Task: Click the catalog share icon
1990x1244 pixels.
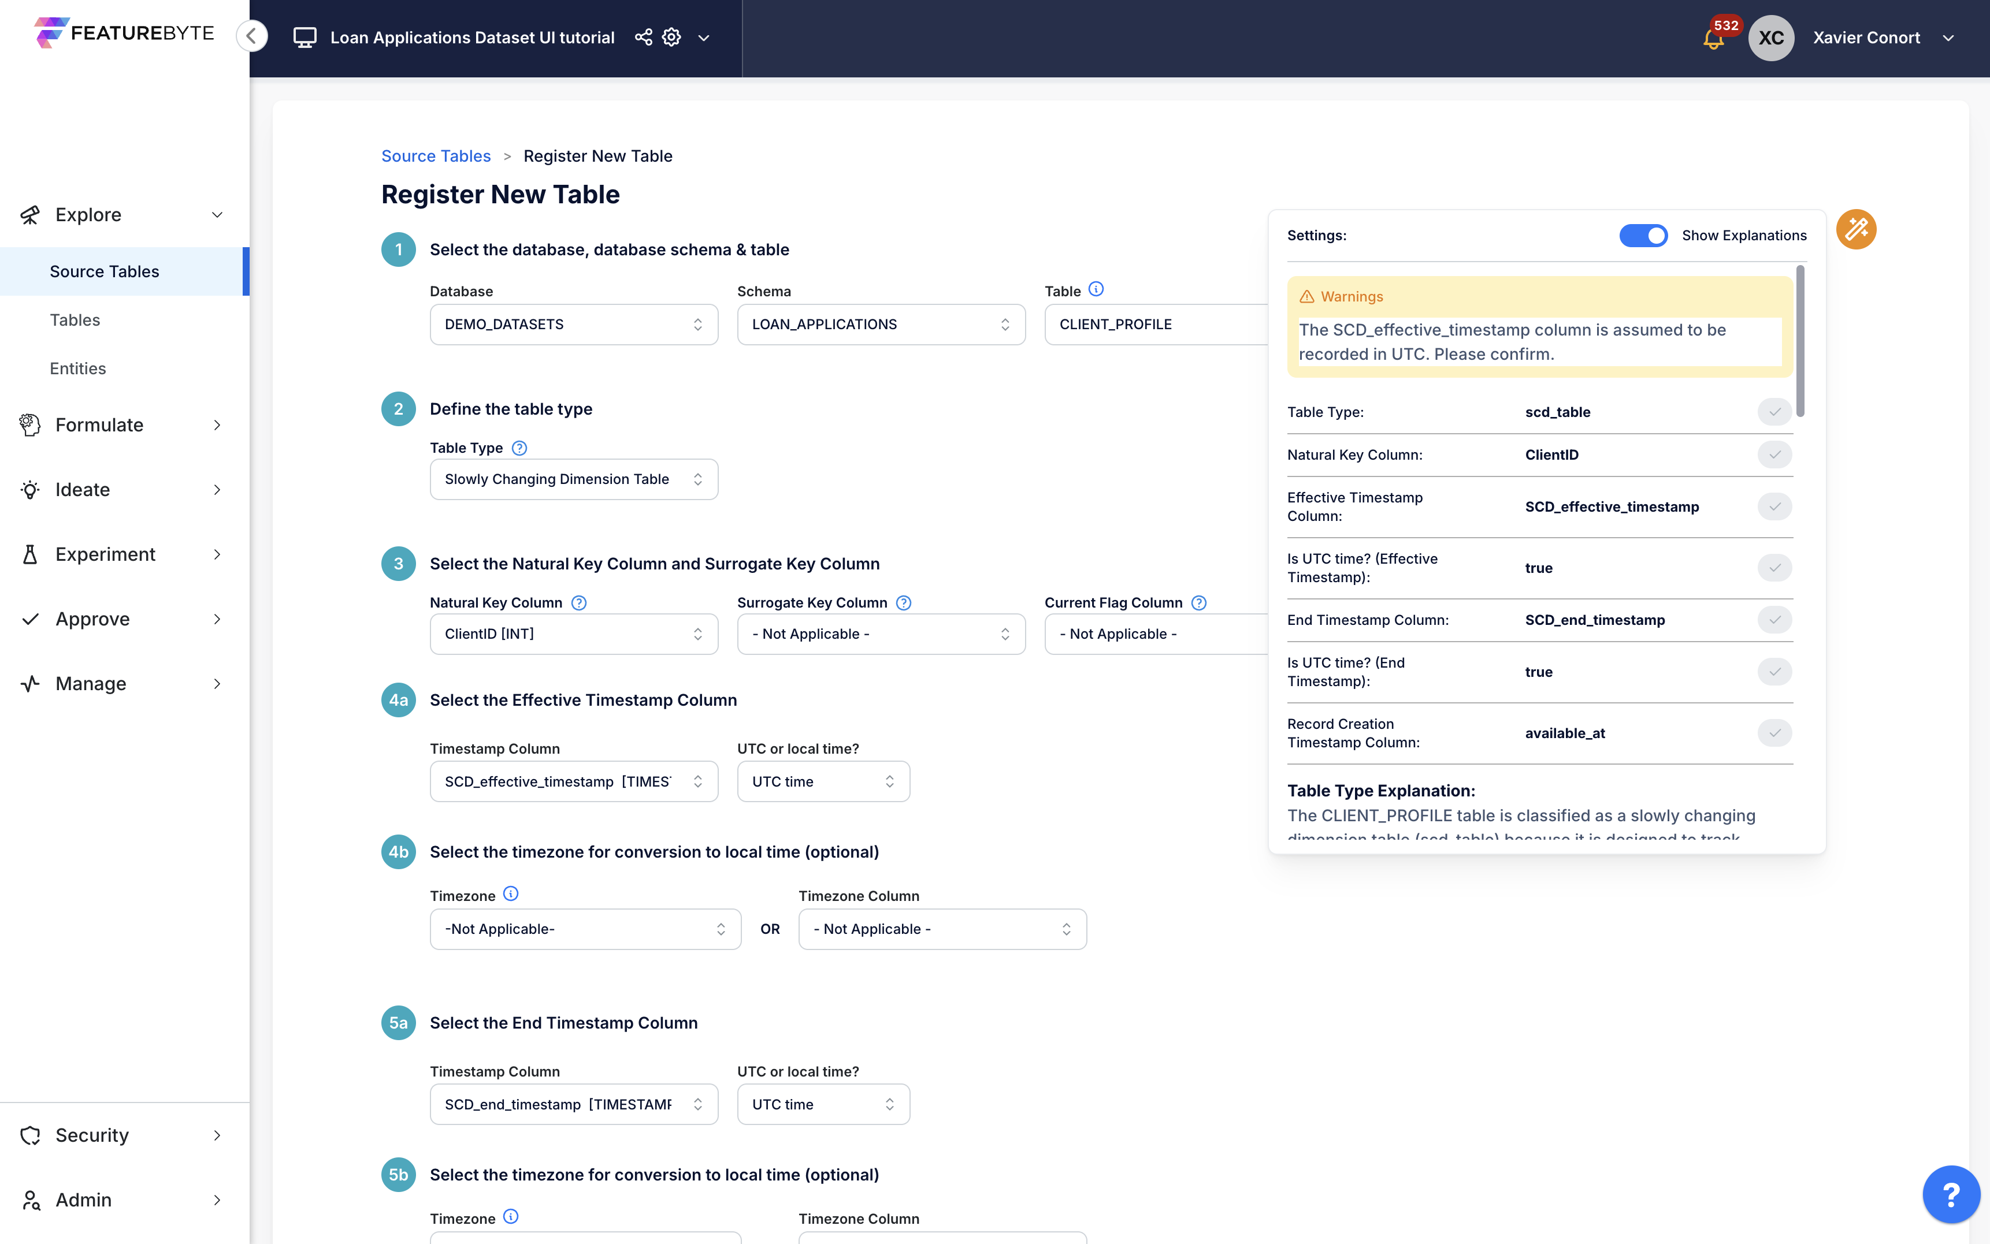Action: click(x=644, y=38)
